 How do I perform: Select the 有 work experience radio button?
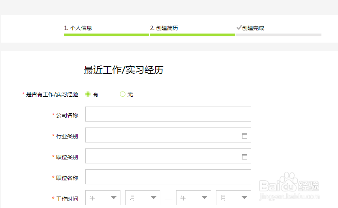pyautogui.click(x=88, y=94)
